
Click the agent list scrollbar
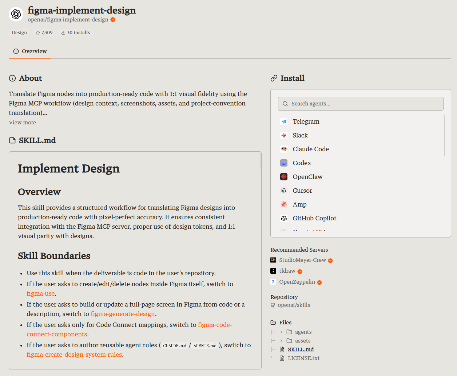pos(445,135)
